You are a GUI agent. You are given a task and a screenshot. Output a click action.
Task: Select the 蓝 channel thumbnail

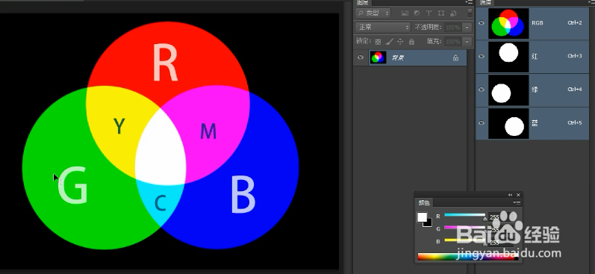(x=508, y=123)
